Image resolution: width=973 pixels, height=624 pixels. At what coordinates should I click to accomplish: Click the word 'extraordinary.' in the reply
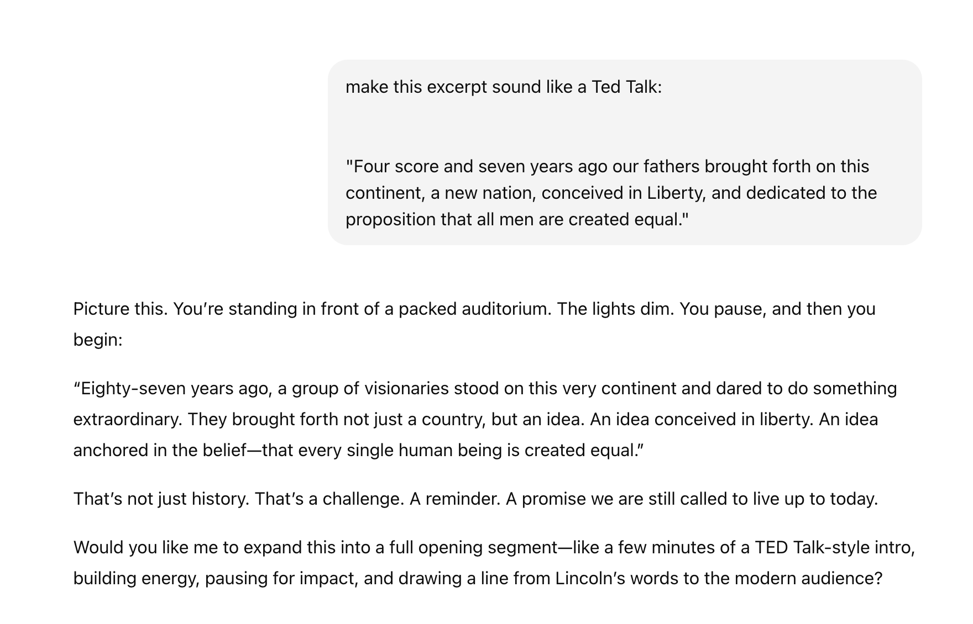click(x=128, y=419)
